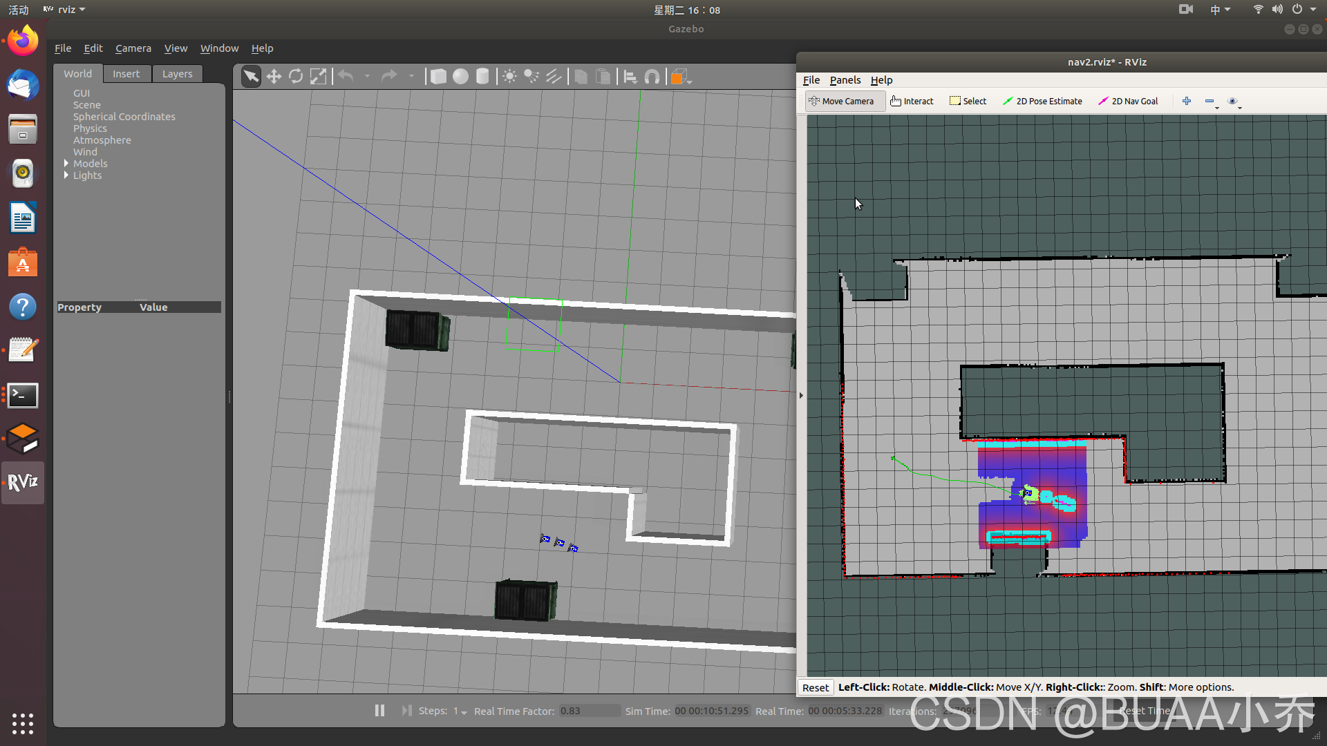Pause the Gazebo simulation

tap(379, 711)
